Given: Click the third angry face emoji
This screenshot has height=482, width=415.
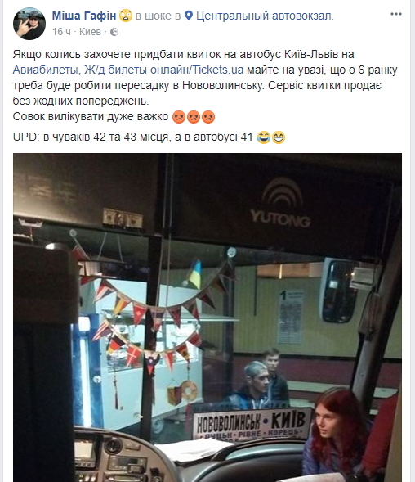Looking at the screenshot, I should (x=208, y=117).
